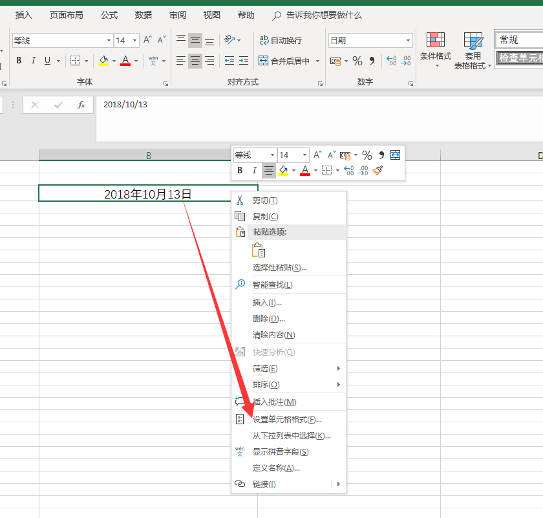Click the format painter in mini toolbar
543x518 pixels.
[378, 170]
